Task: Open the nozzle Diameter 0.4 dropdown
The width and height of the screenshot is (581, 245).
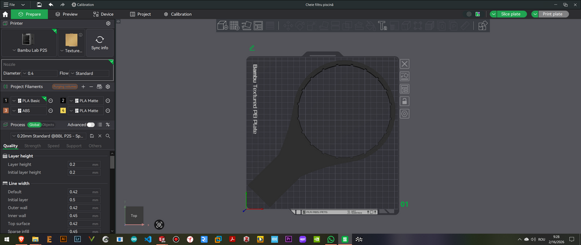Action: 39,73
